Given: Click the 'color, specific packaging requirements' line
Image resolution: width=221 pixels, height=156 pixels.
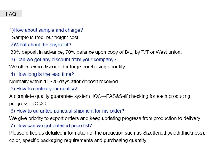Looking at the screenshot, I should pyautogui.click(x=78, y=140).
